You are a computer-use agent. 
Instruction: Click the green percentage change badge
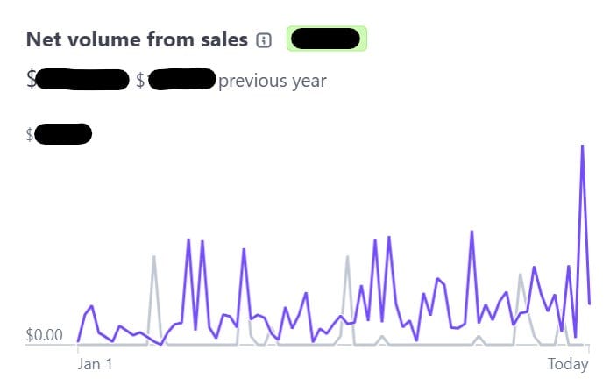click(326, 39)
